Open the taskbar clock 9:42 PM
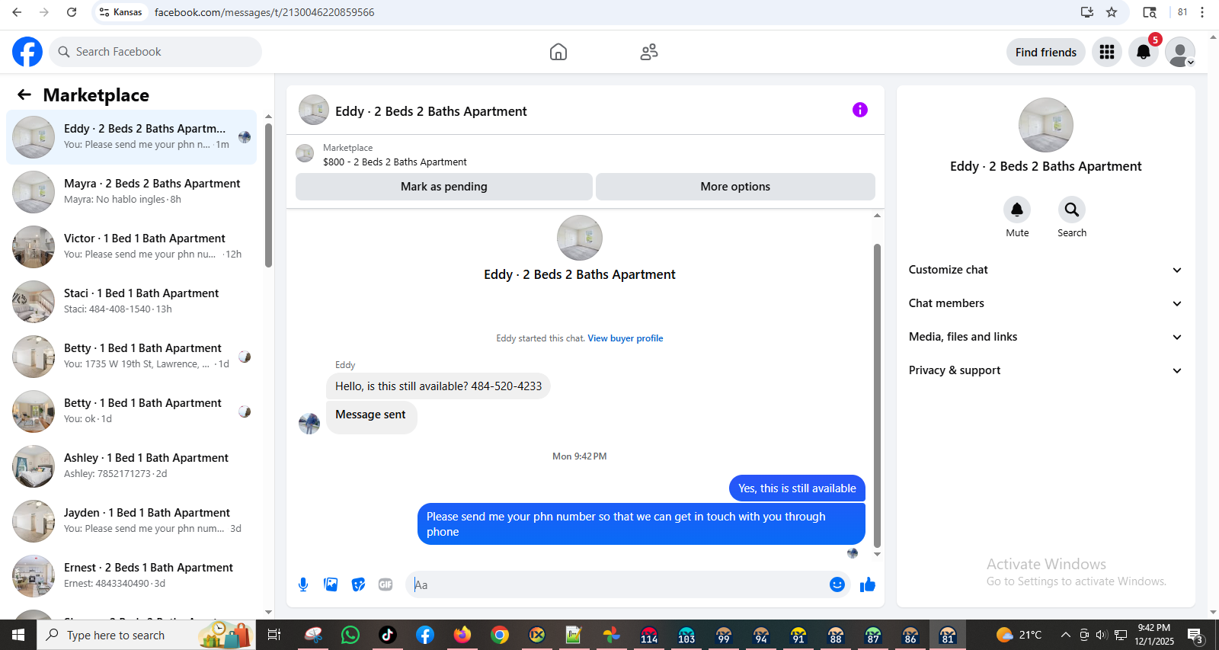1219x650 pixels. [1154, 635]
